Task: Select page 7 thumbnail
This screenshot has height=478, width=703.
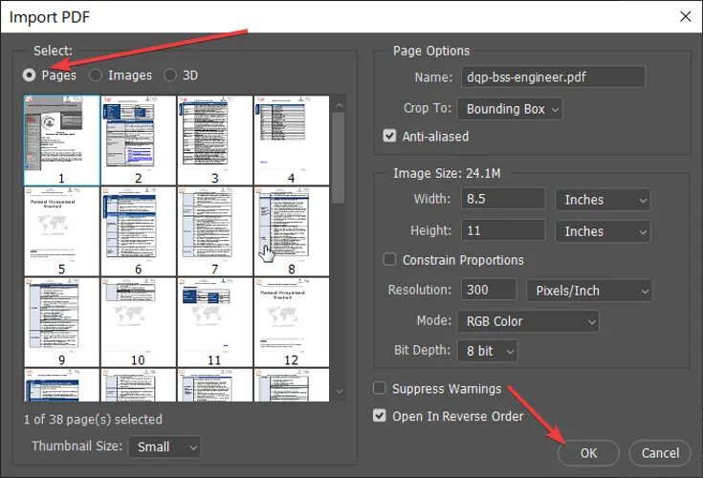Action: point(215,231)
